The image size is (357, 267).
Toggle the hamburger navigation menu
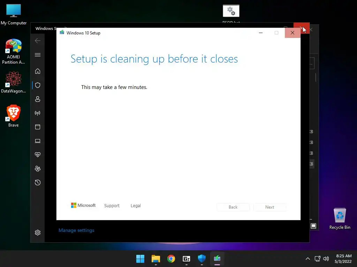tap(38, 55)
